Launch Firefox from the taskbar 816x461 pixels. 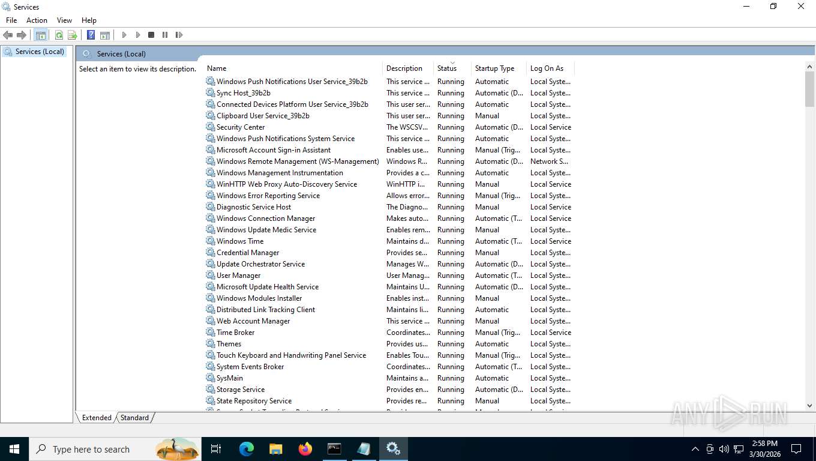305,449
